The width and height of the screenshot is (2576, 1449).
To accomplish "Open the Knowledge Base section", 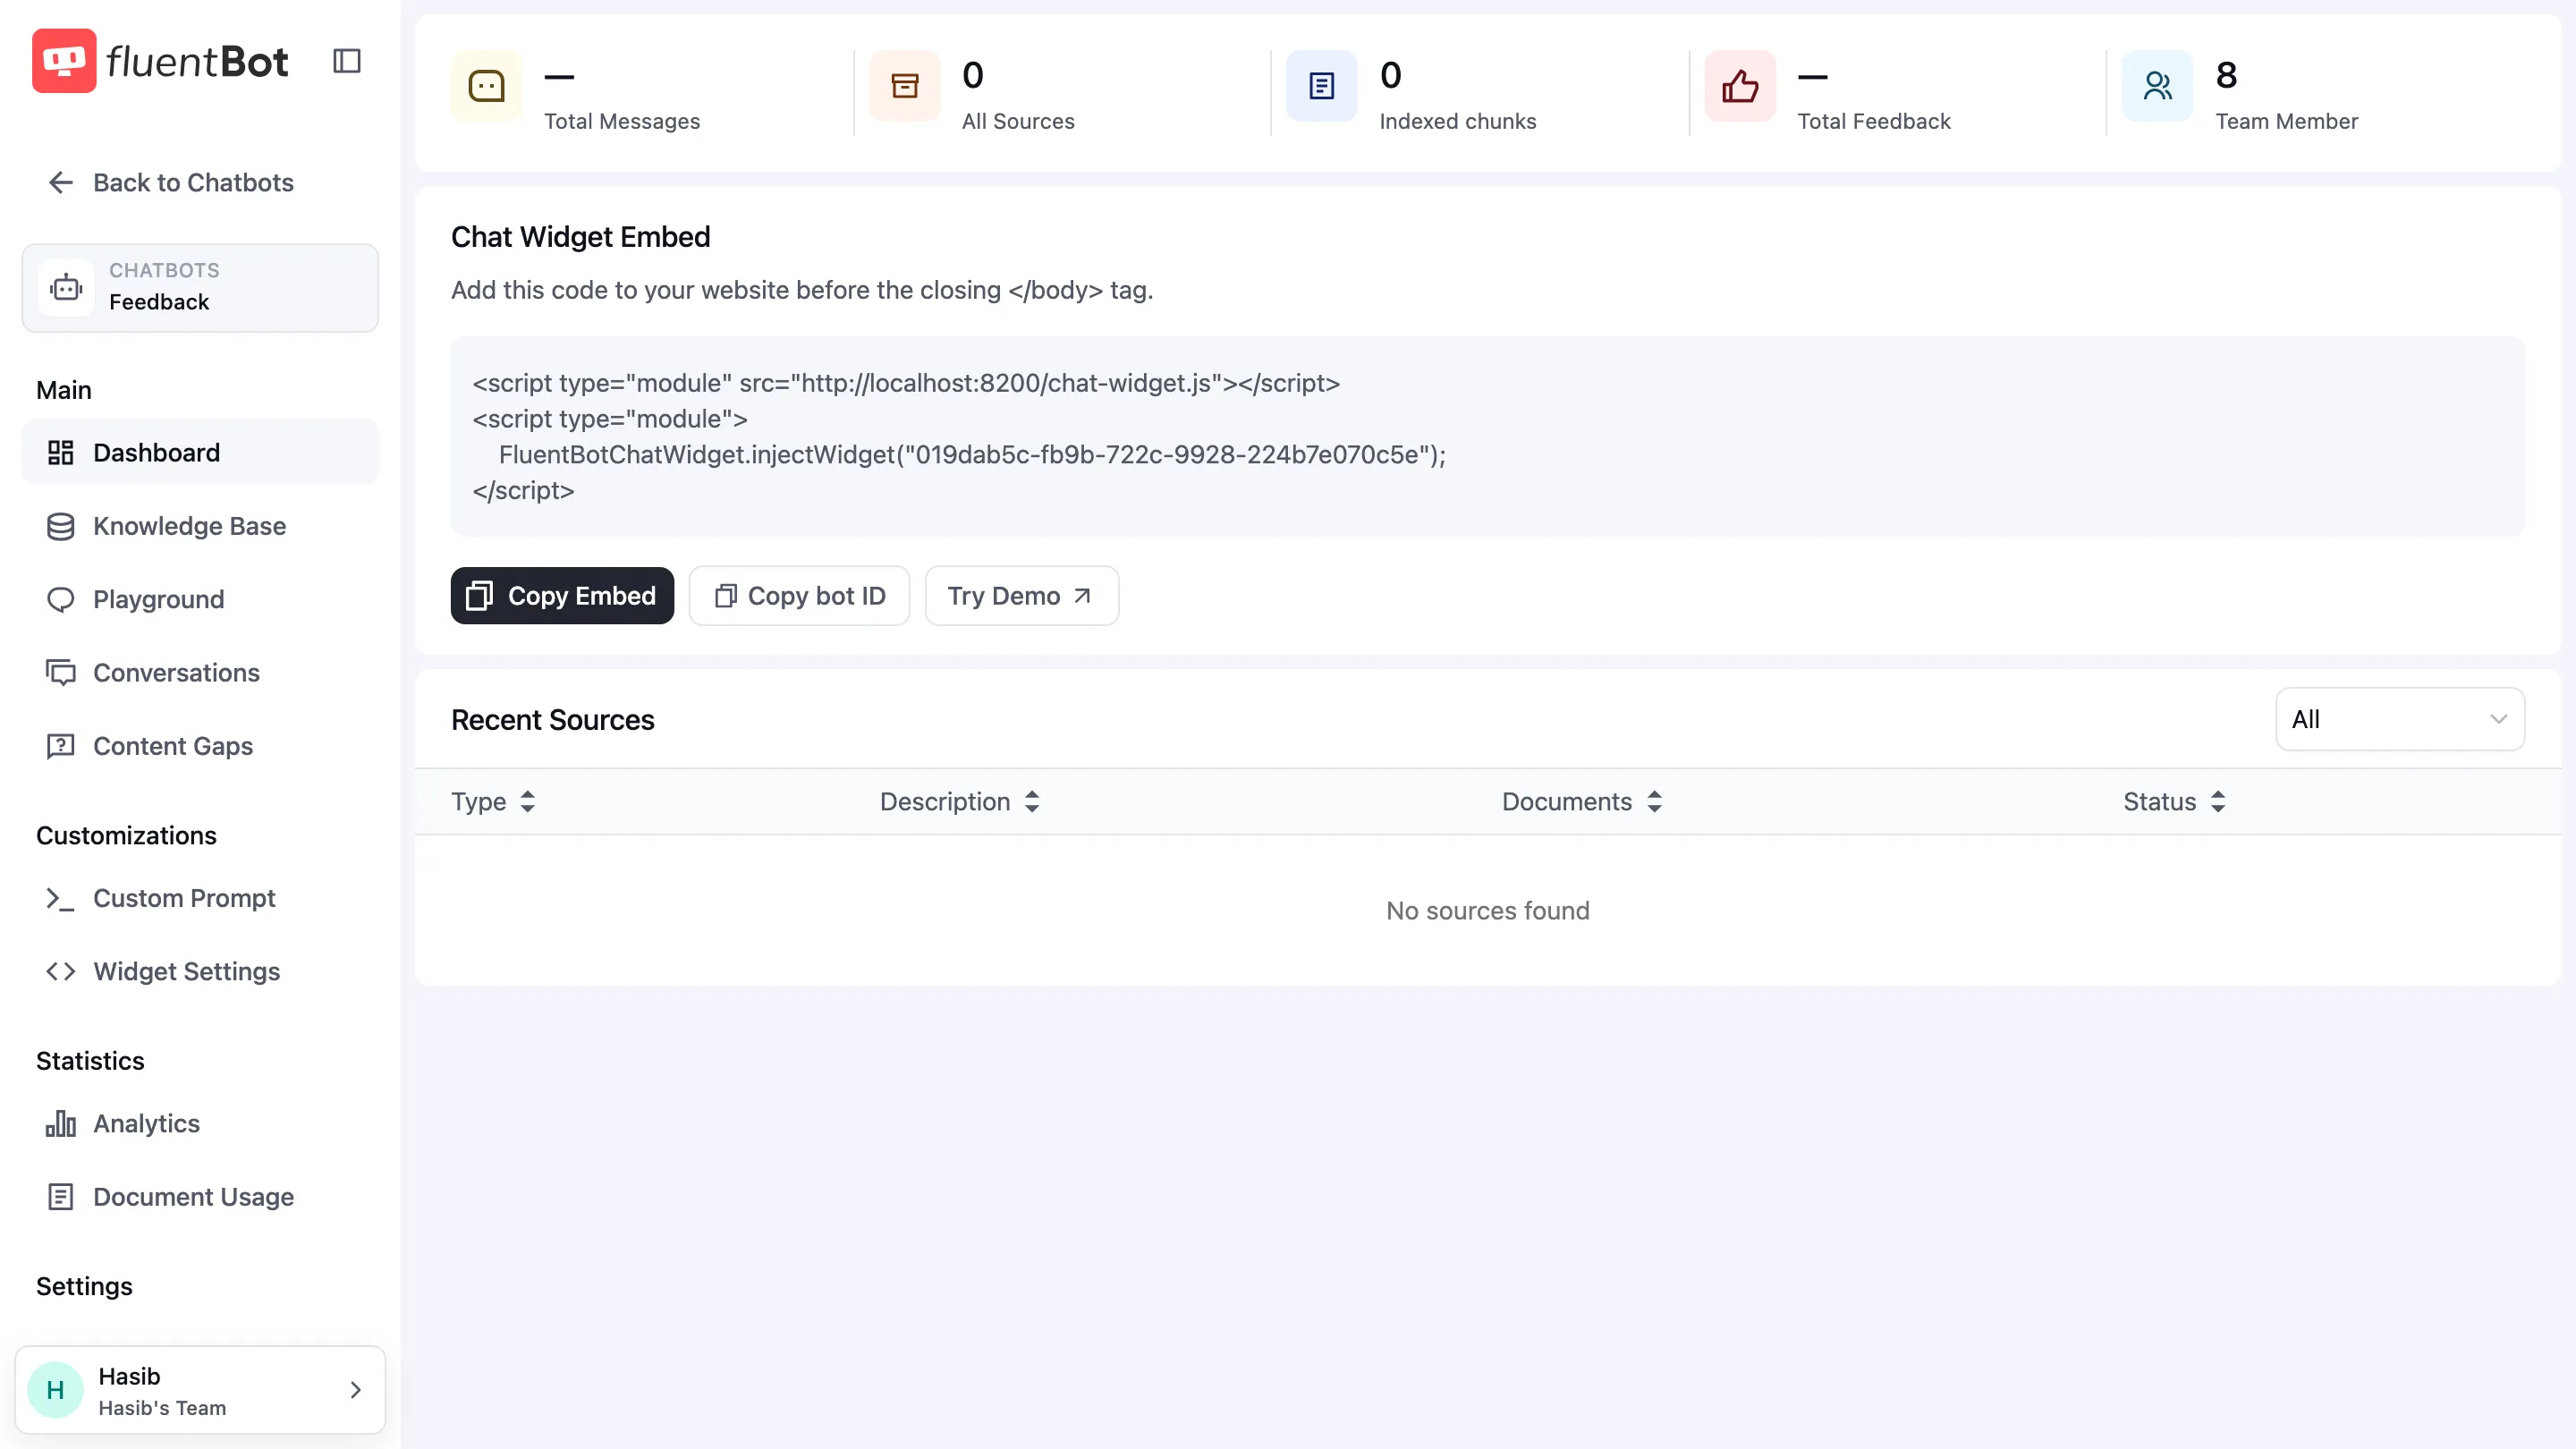I will tap(200, 526).
